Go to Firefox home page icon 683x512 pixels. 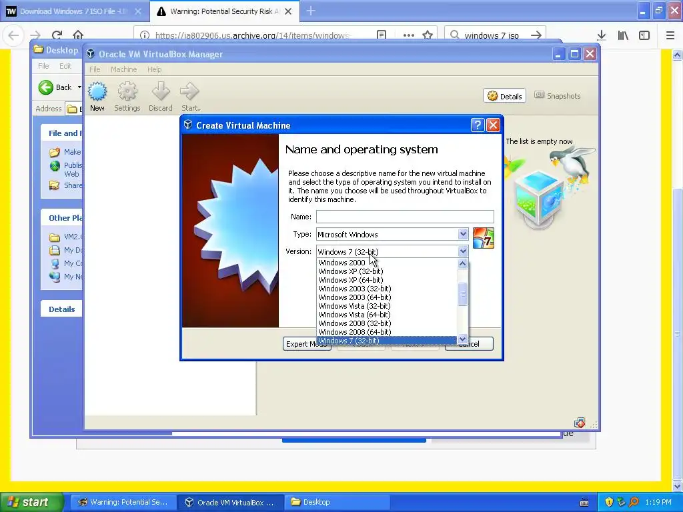coord(78,35)
